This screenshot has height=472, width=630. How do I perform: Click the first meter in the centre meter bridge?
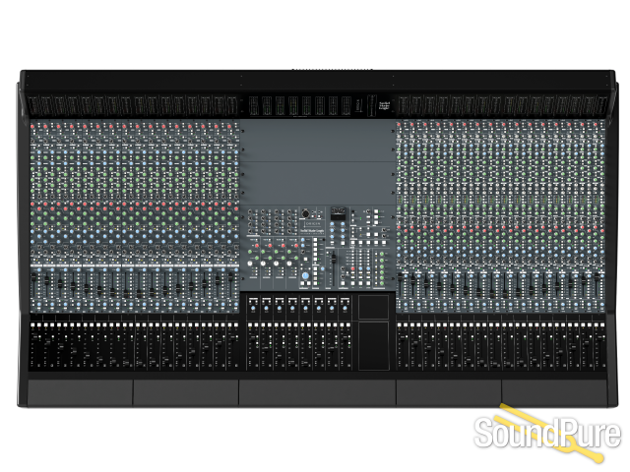254,106
